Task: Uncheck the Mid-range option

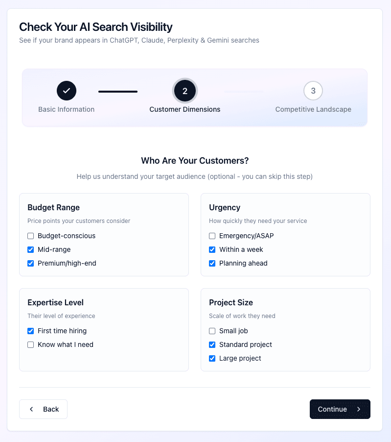Action: tap(30, 249)
